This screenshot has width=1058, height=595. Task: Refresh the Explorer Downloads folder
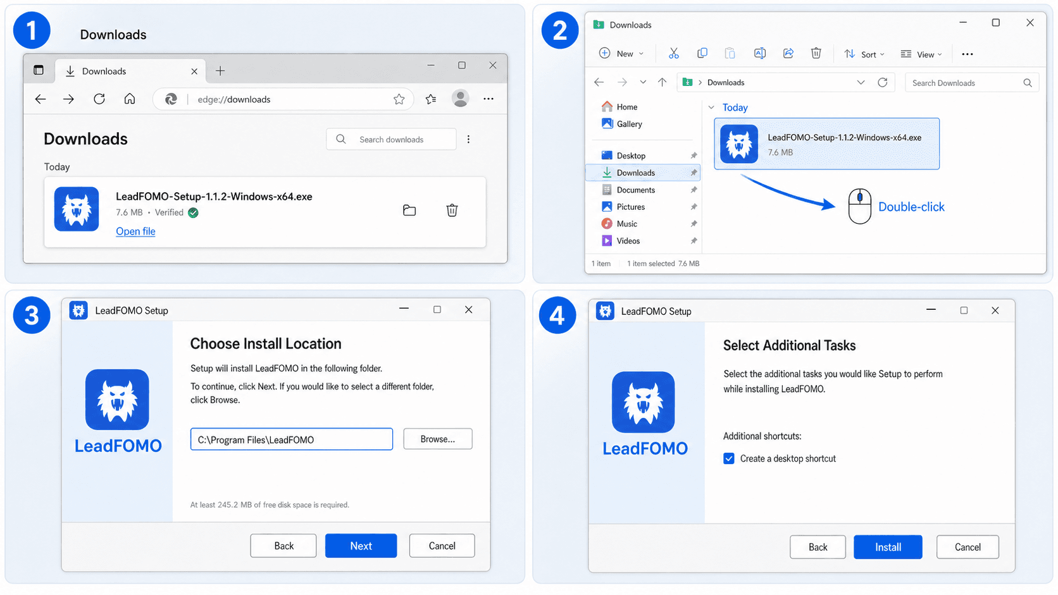[x=883, y=82]
